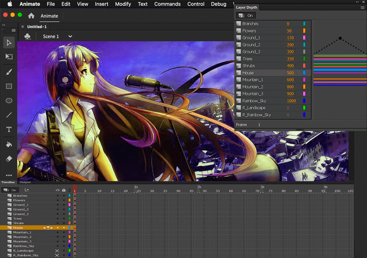This screenshot has width=367, height=258.
Task: Open the Layer Depth panel options menu
Action: [x=362, y=7]
